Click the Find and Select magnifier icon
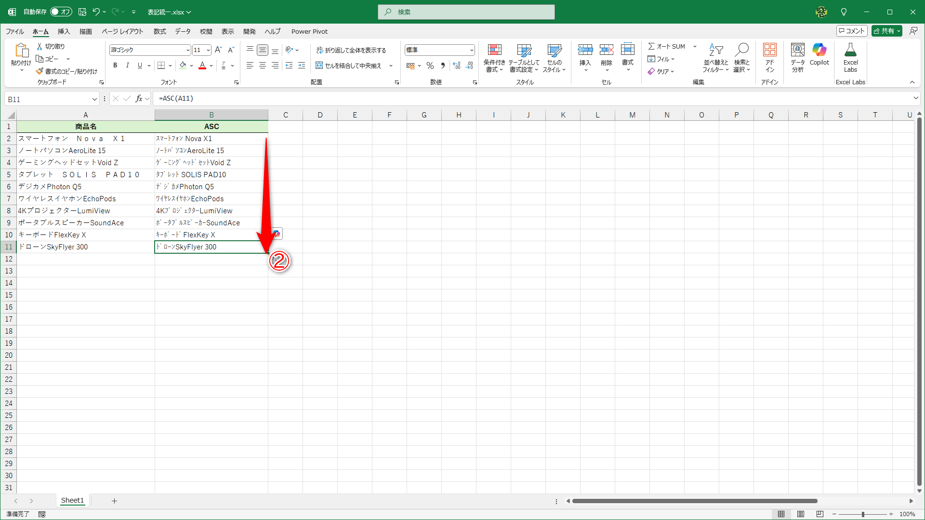Viewport: 925px width, 520px height. [741, 50]
